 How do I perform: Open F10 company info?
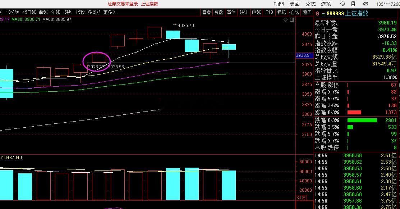click(x=269, y=12)
